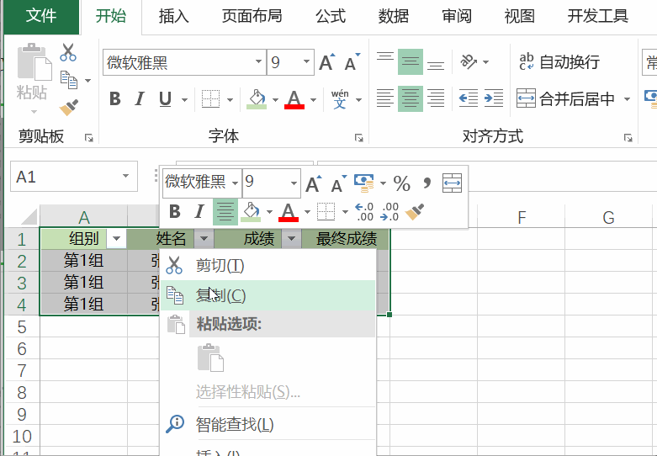Open ribbon borders dropdown arrow
Screen dimensions: 657x456
click(x=230, y=100)
